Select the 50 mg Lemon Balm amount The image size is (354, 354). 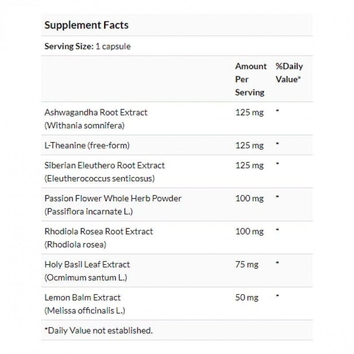(247, 297)
